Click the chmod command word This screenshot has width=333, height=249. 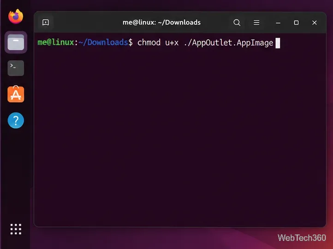click(x=149, y=42)
